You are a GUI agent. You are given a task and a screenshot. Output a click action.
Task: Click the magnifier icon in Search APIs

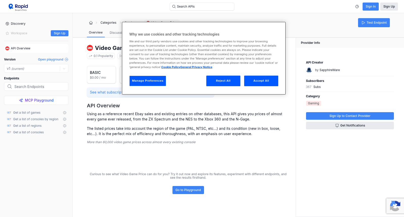click(174, 7)
